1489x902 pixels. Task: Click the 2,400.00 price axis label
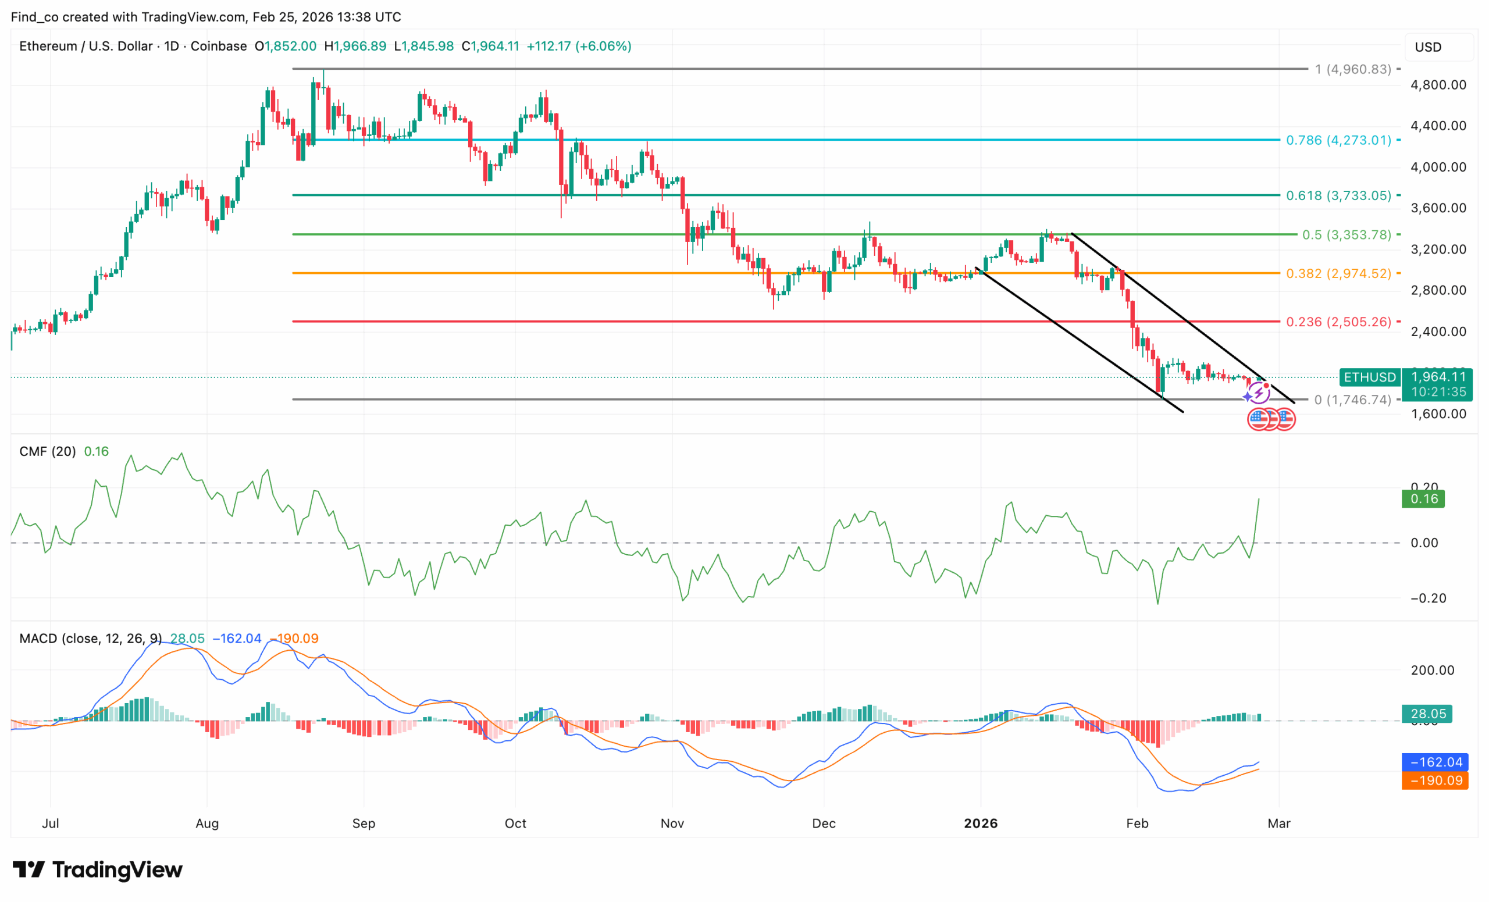click(x=1438, y=331)
